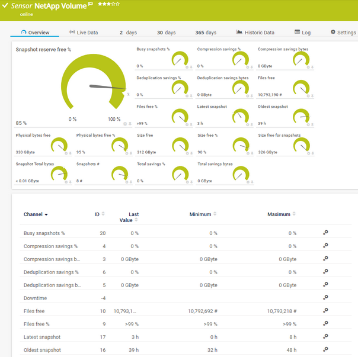Viewport: 358px width, 357px height.
Task: Click the Size free for snapshots gauge dial
Action: (301, 145)
